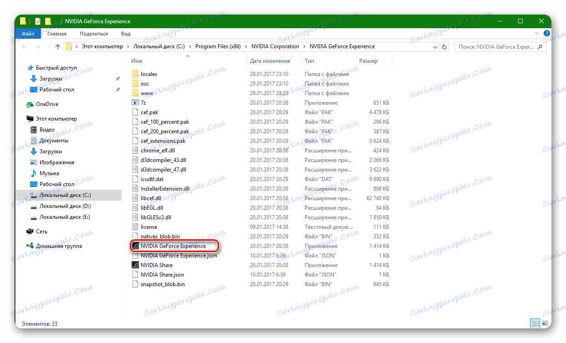Select NVIDIA Share application icon
The width and height of the screenshot is (566, 343).
pos(135,265)
